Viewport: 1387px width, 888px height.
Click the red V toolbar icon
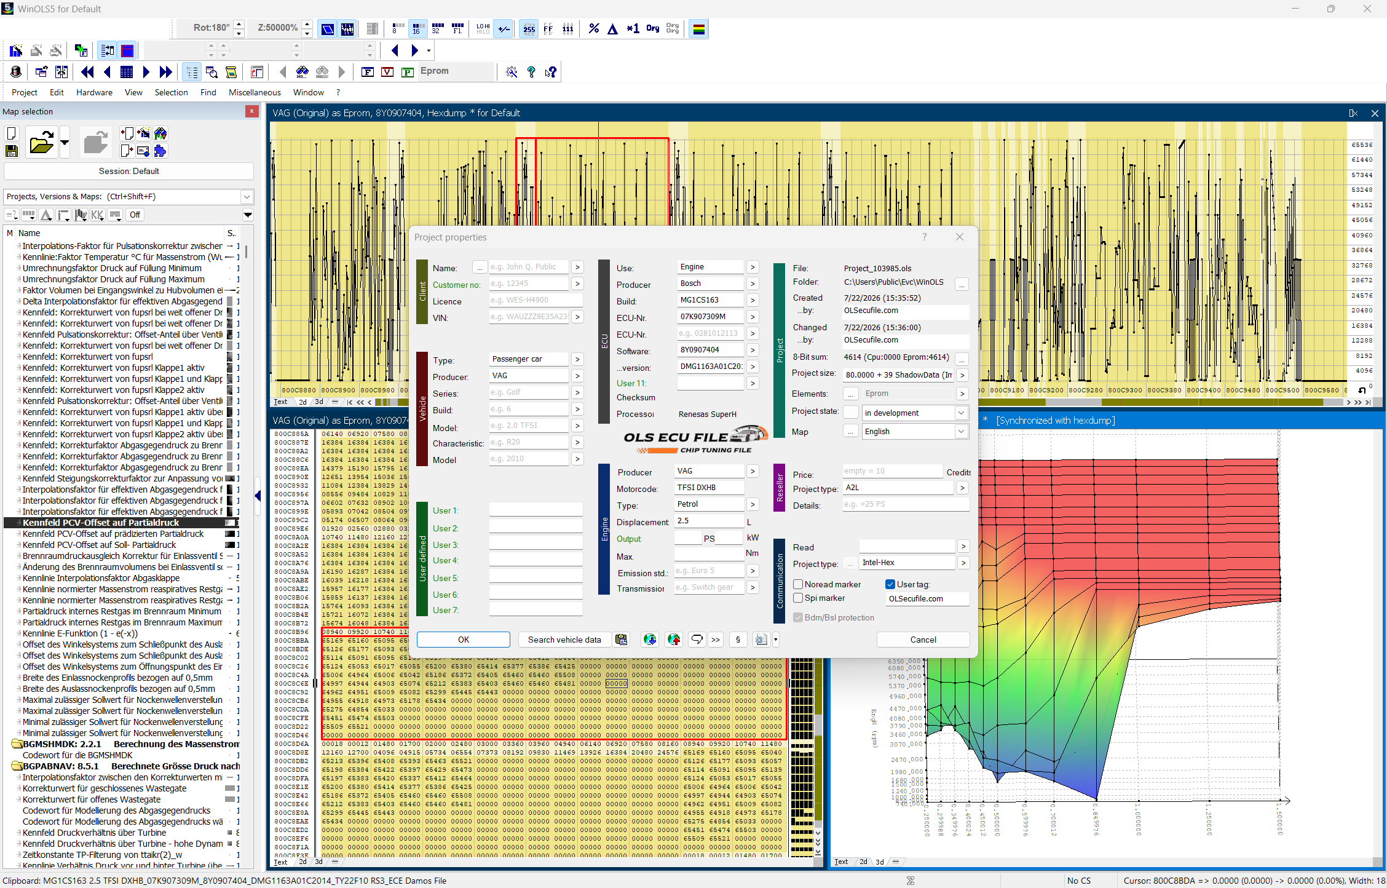point(387,72)
